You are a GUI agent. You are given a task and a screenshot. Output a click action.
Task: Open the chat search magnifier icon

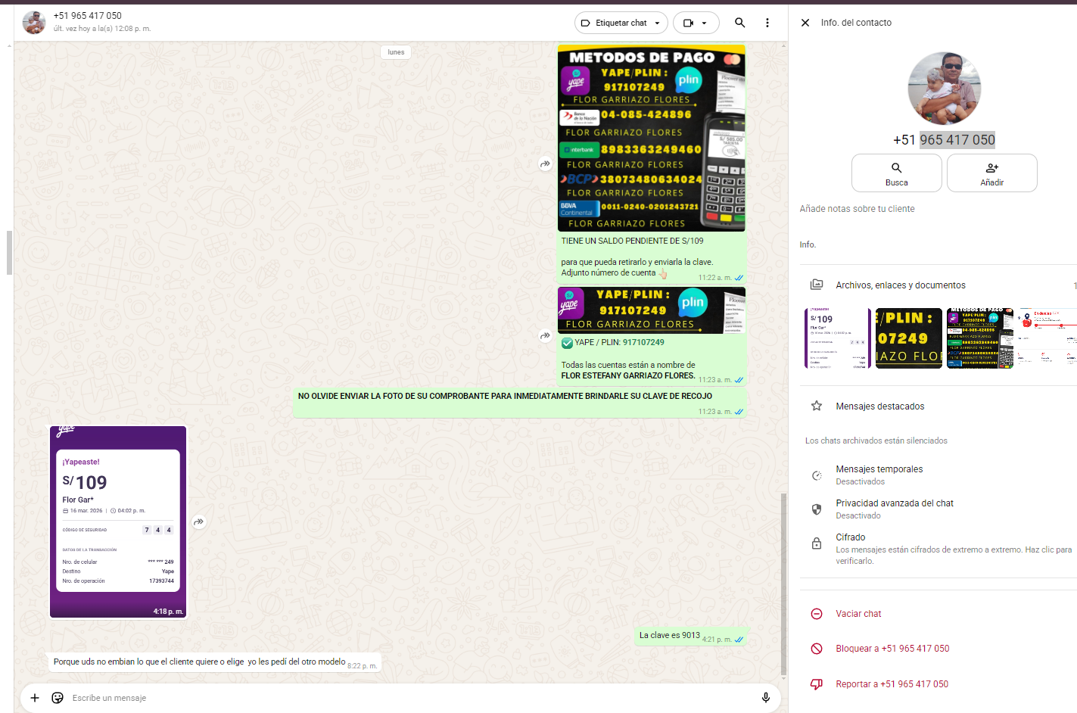coord(739,23)
